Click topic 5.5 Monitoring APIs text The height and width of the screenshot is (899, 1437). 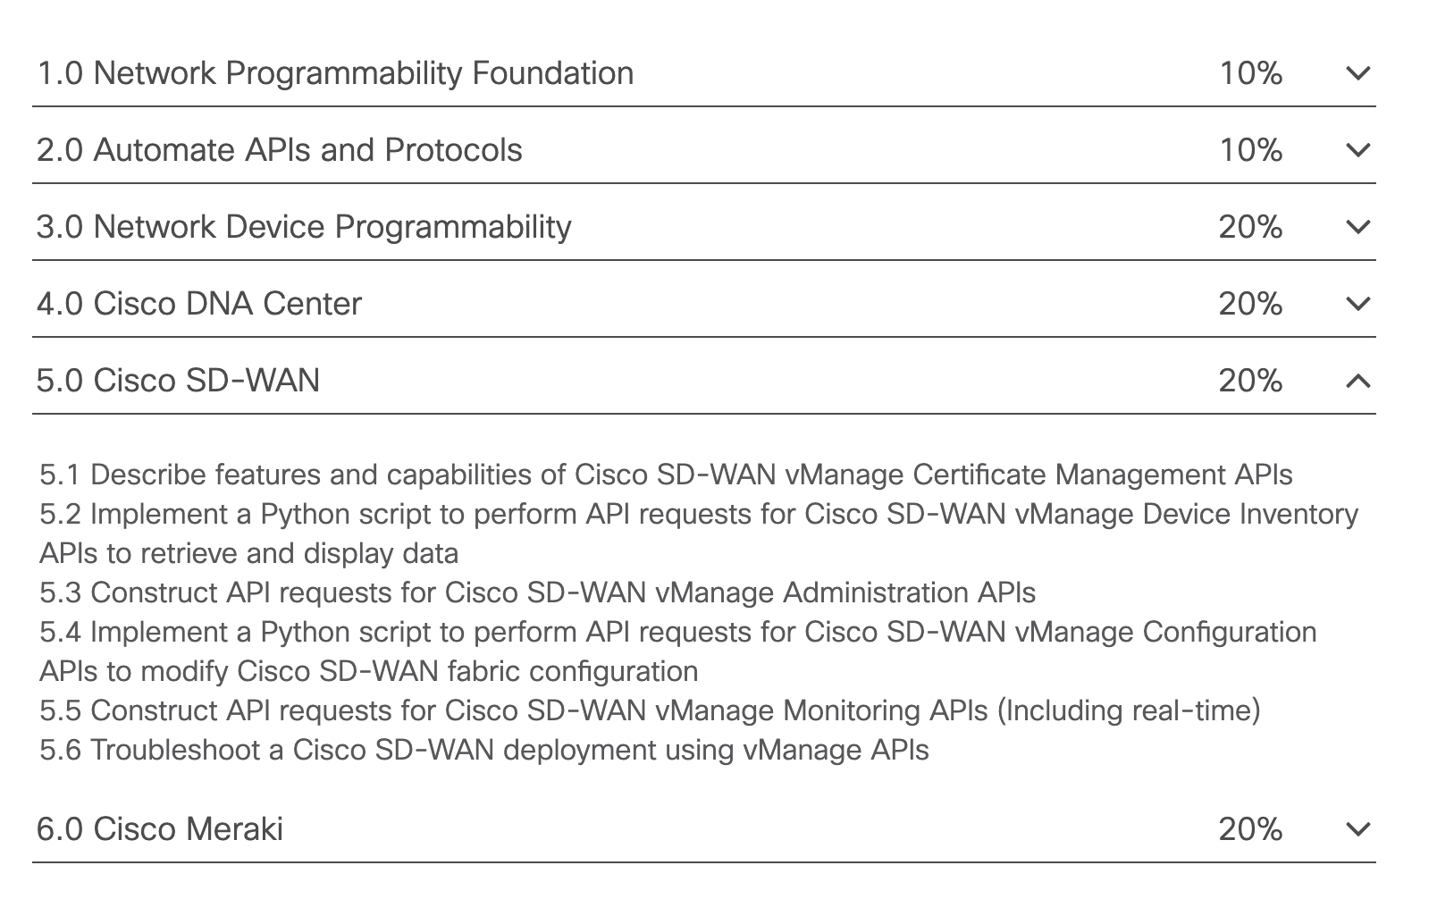(650, 710)
